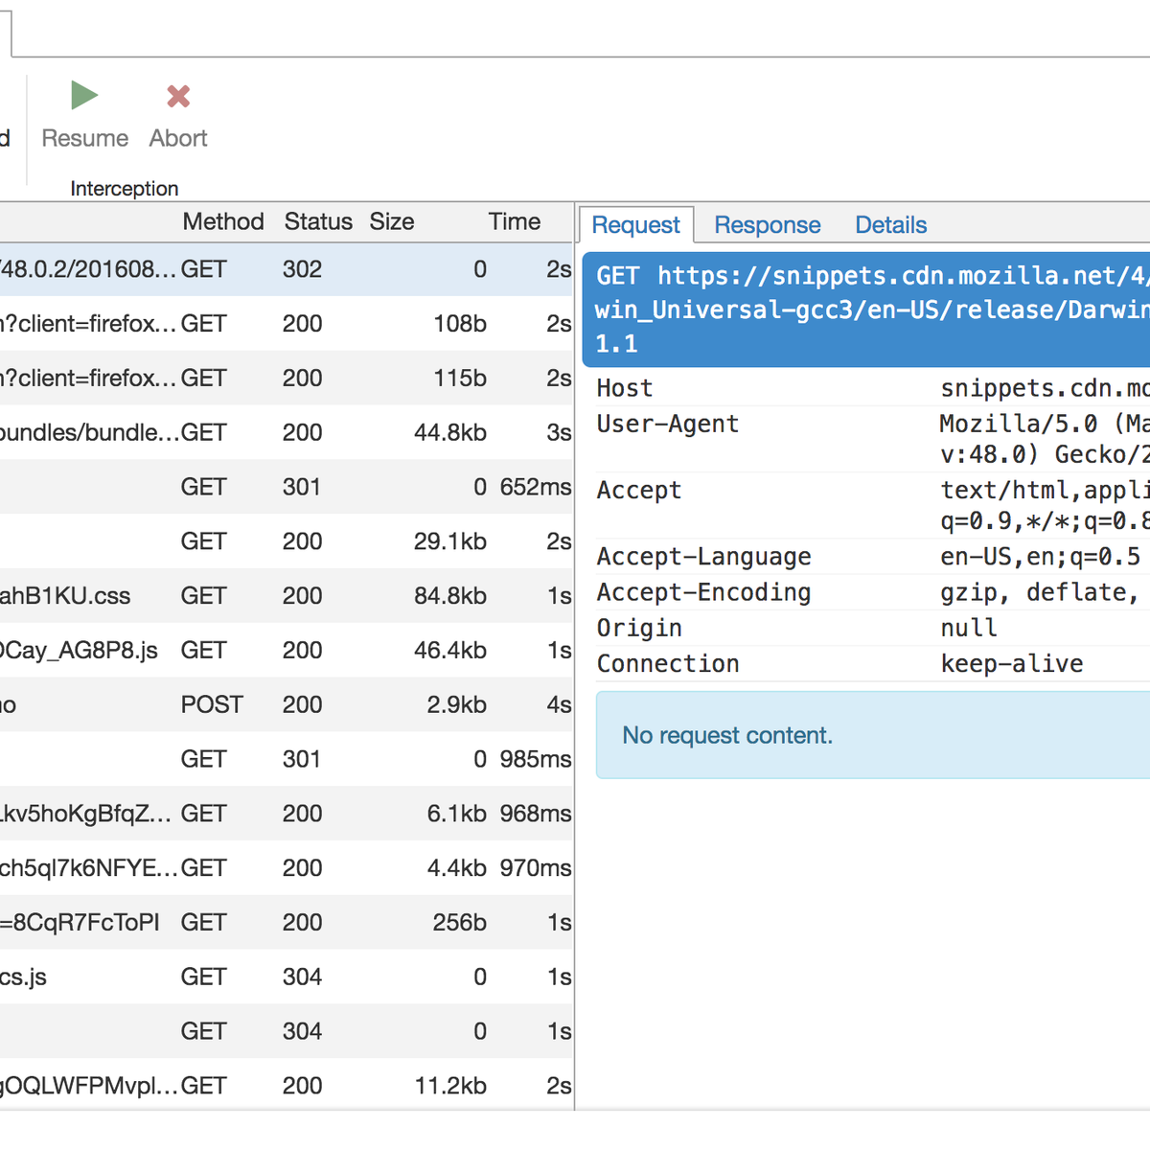
Task: Select the gOQLWFPMvpl flow row
Action: coord(287,1086)
